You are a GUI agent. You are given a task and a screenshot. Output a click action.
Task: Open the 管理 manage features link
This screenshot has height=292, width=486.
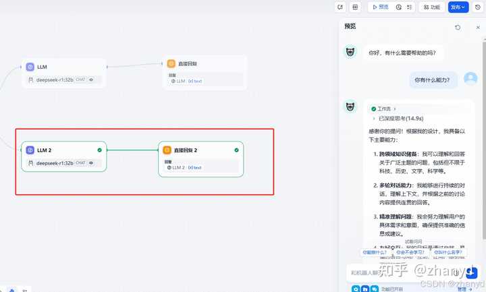pyautogui.click(x=464, y=289)
